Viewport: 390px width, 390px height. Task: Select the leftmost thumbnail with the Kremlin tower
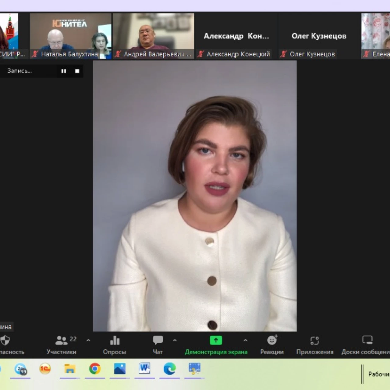(x=9, y=36)
